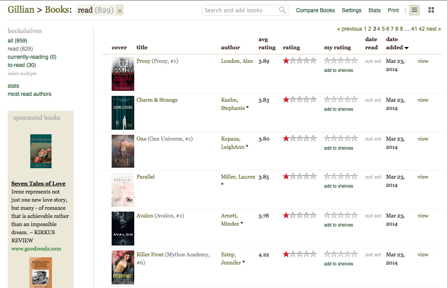Rate Avalon two stars in my rating

(x=334, y=215)
